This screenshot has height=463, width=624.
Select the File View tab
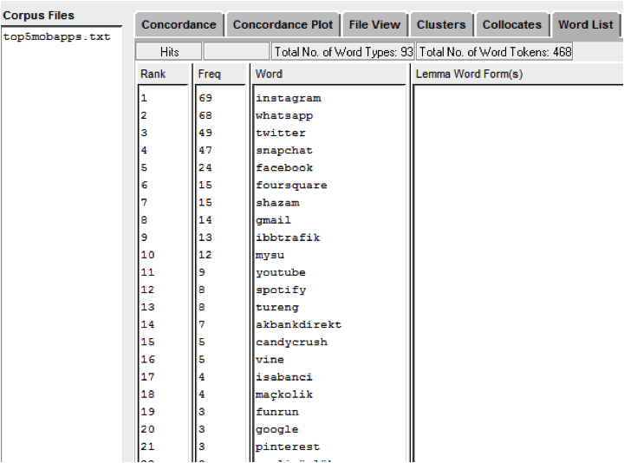coord(374,24)
